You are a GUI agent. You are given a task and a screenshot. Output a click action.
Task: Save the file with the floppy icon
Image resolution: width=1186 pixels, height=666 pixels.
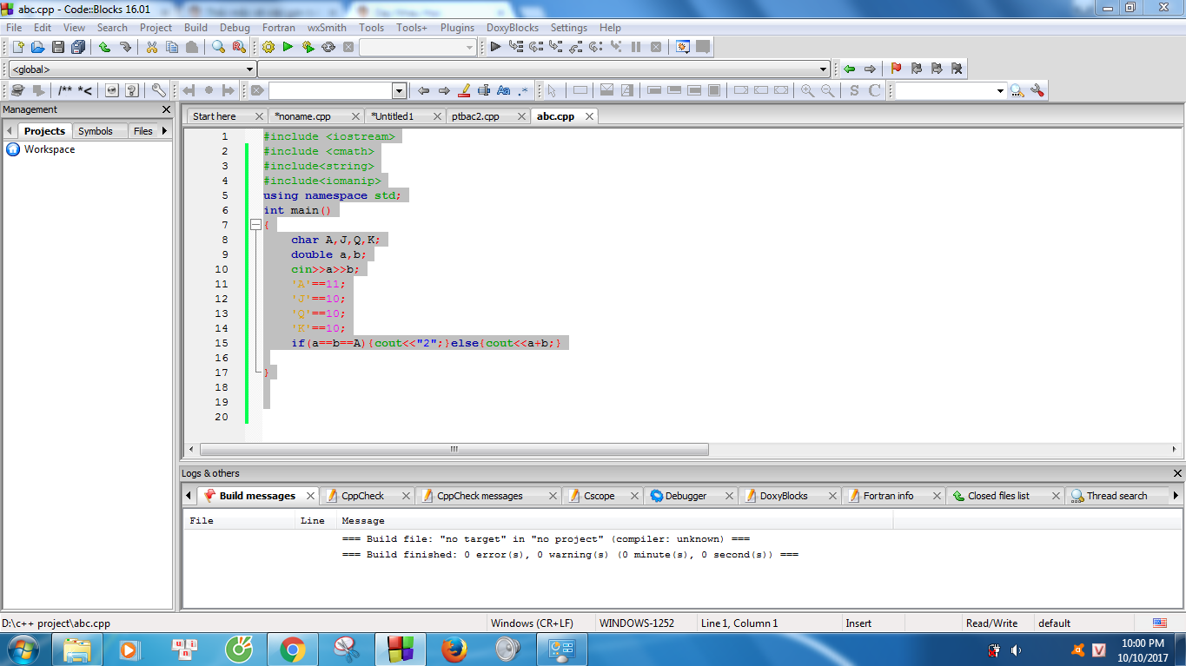[x=58, y=47]
